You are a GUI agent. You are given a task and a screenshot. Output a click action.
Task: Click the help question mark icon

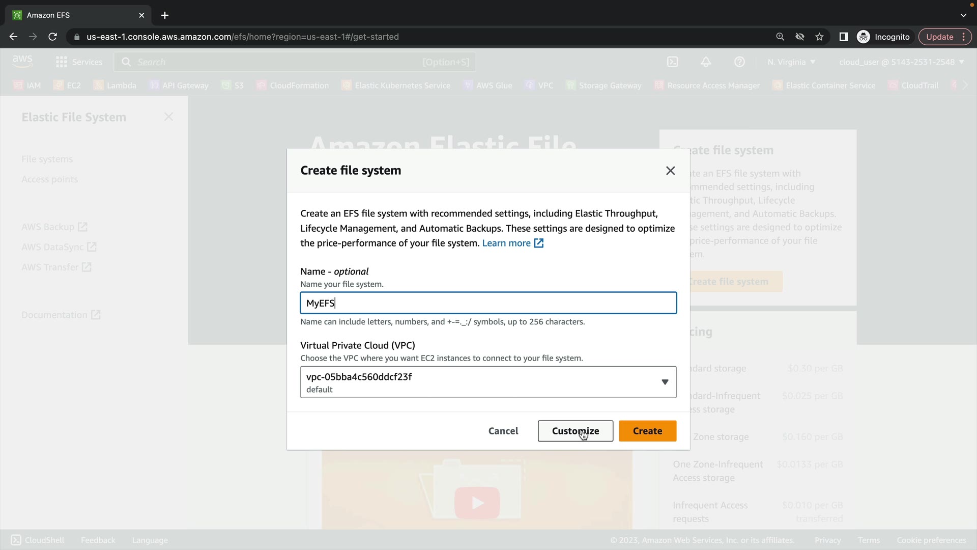(x=739, y=62)
